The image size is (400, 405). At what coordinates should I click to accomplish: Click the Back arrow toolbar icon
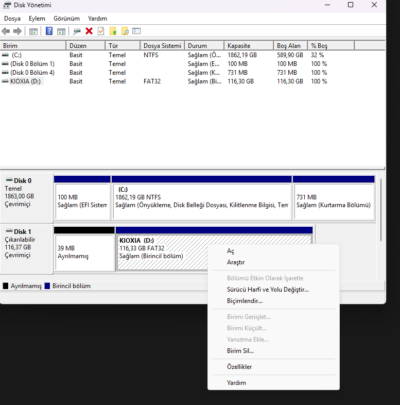tap(6, 31)
